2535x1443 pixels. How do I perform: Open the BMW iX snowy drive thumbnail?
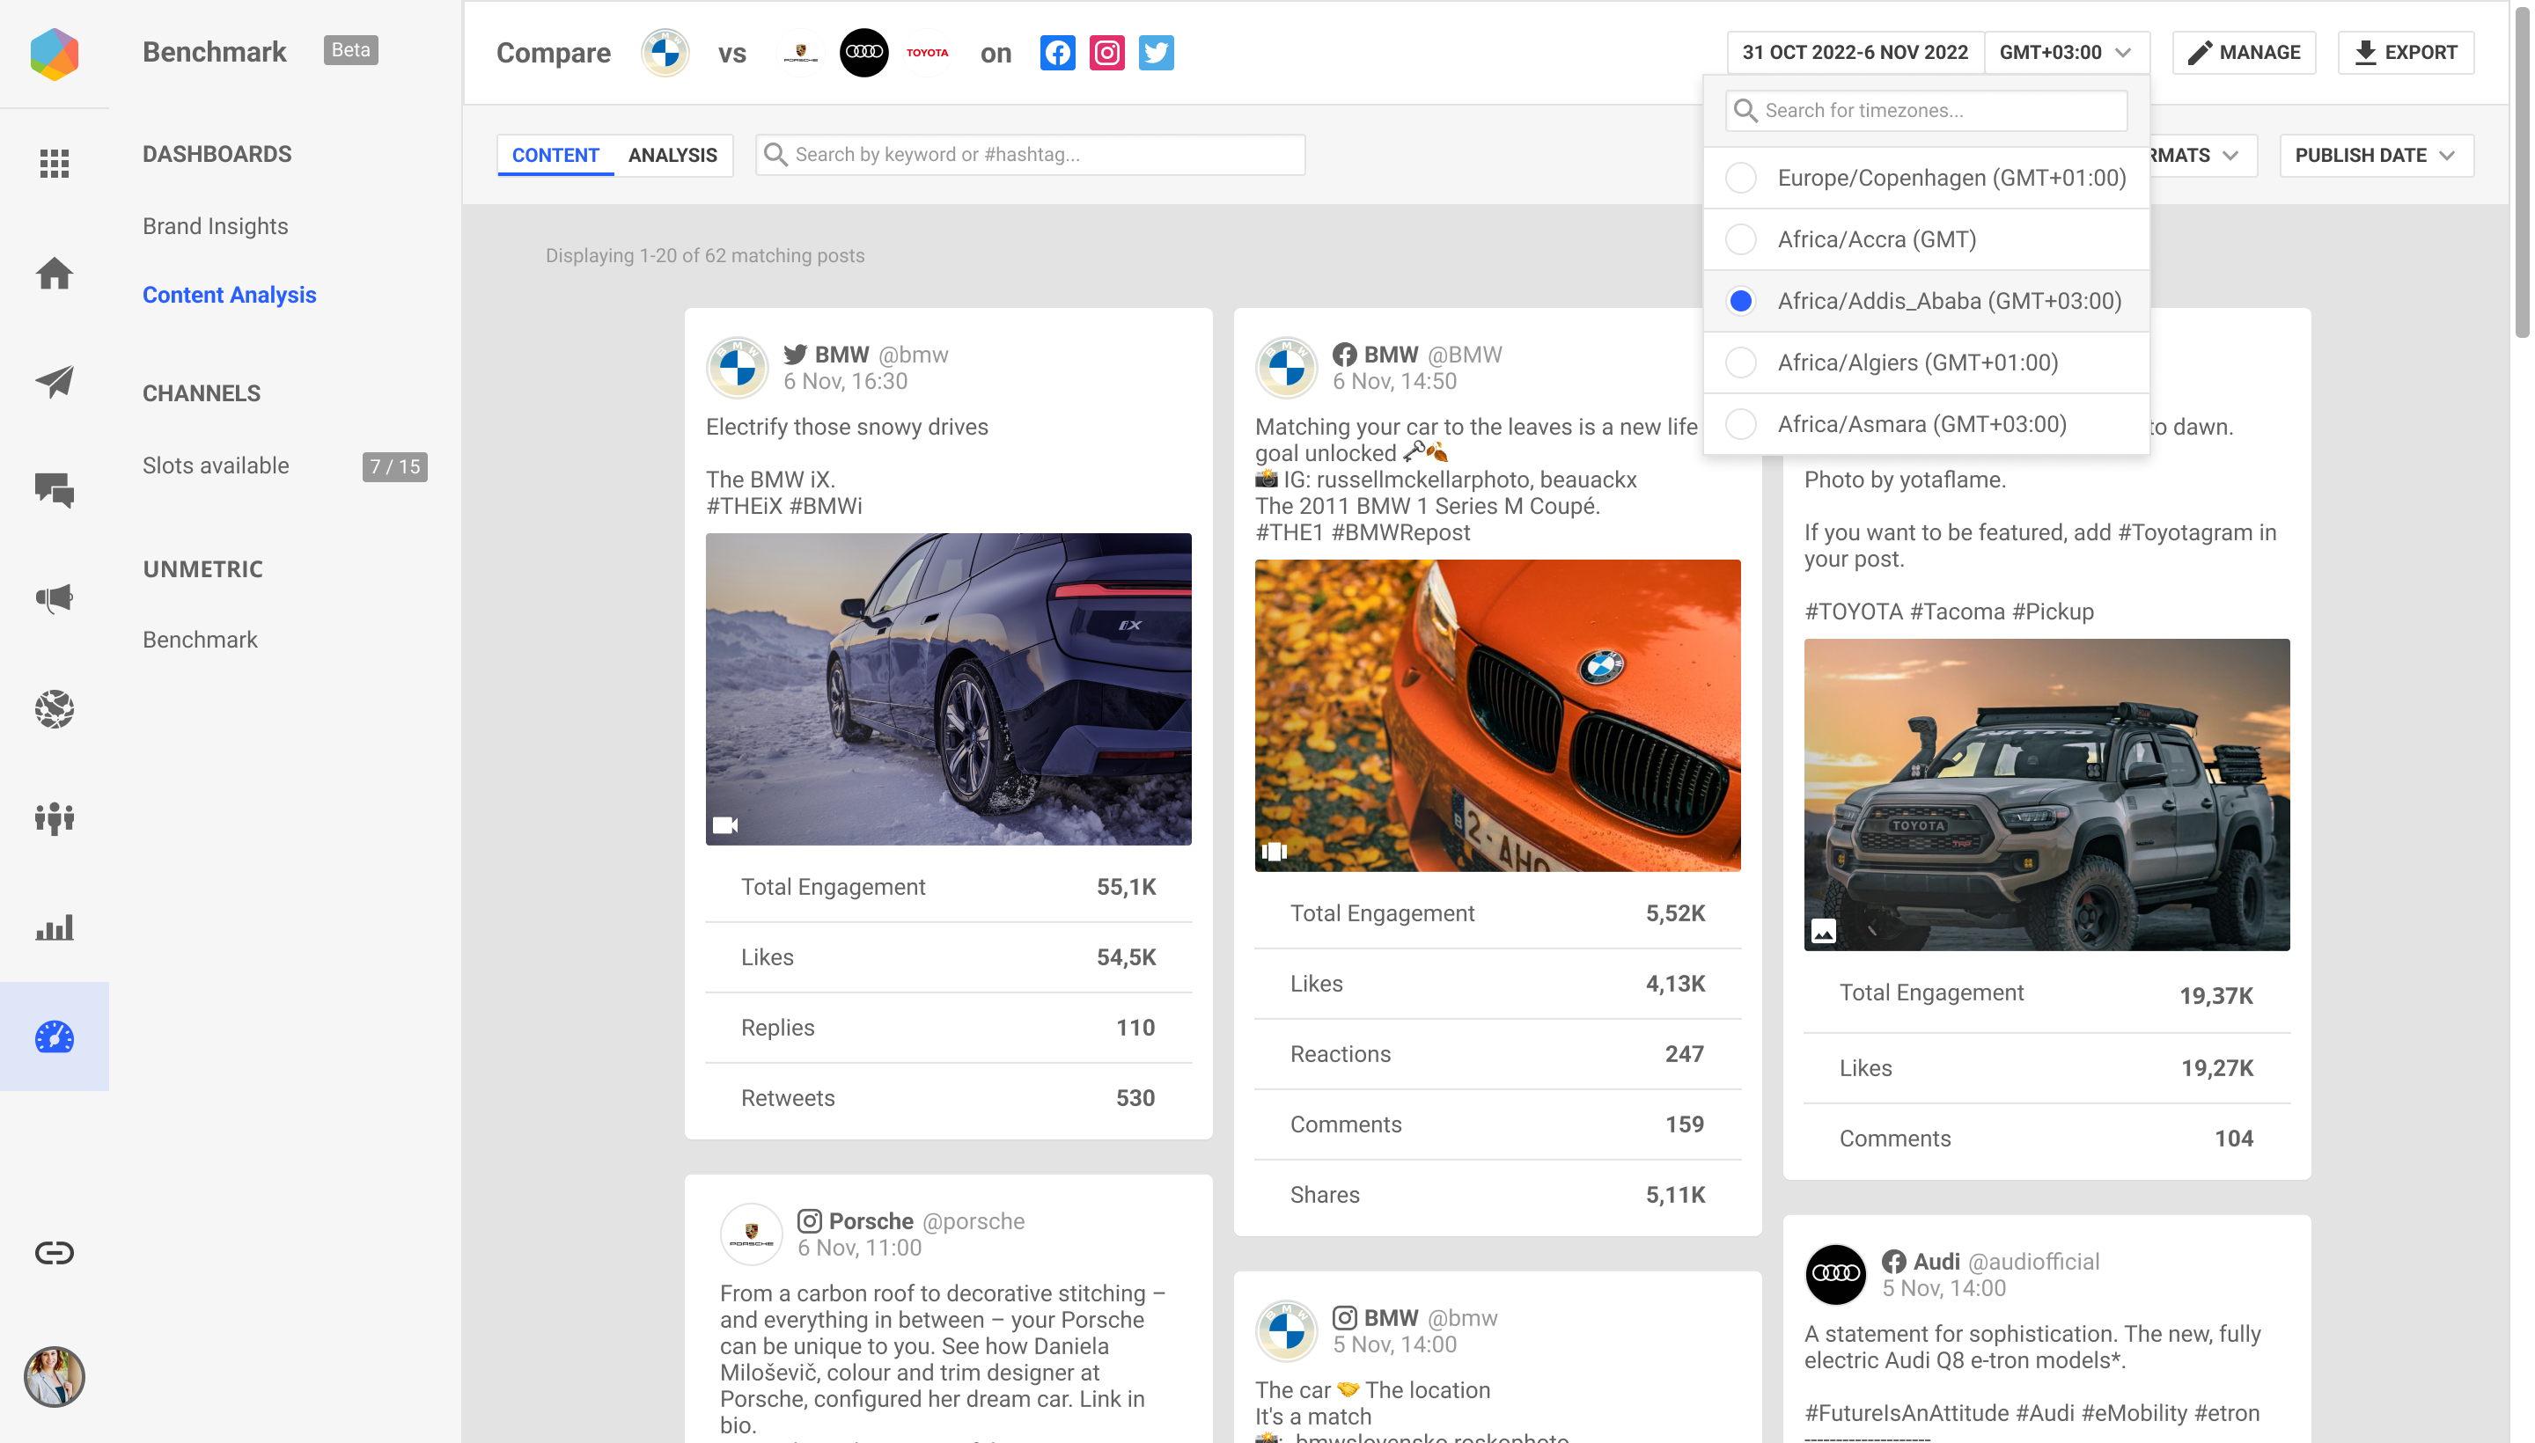pos(949,690)
